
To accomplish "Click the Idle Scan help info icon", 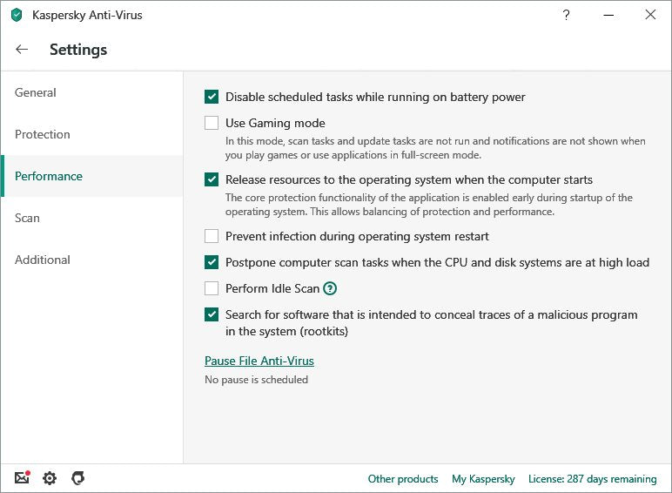I will point(330,288).
